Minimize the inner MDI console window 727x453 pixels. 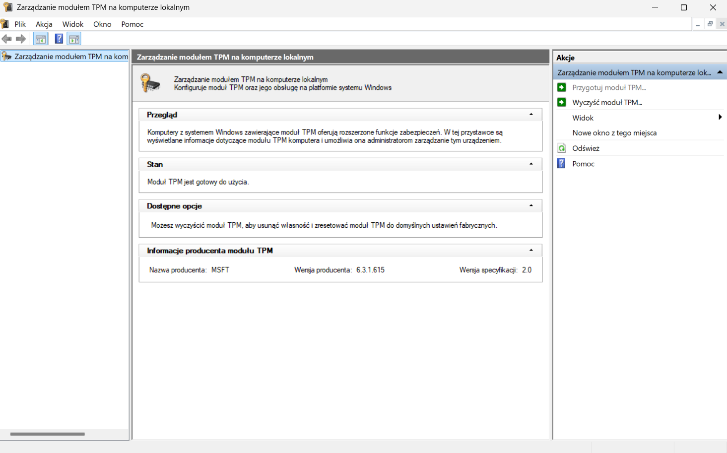698,24
